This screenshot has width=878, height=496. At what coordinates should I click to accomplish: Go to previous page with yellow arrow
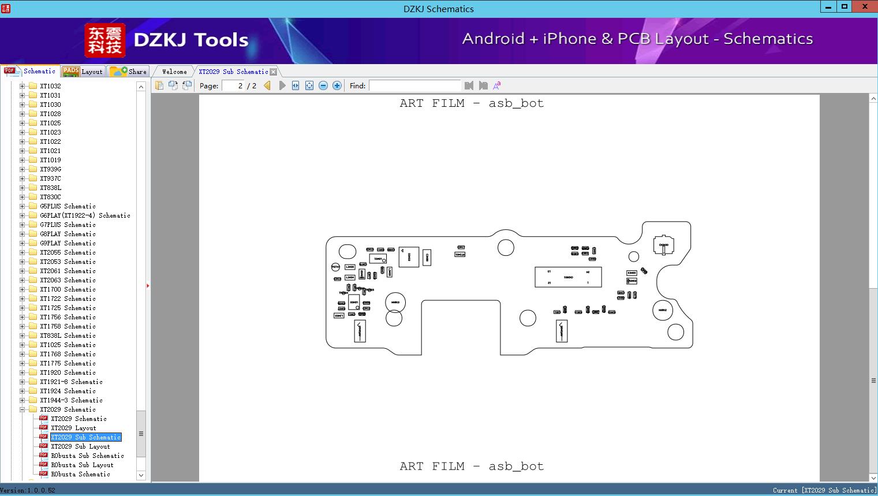click(267, 85)
